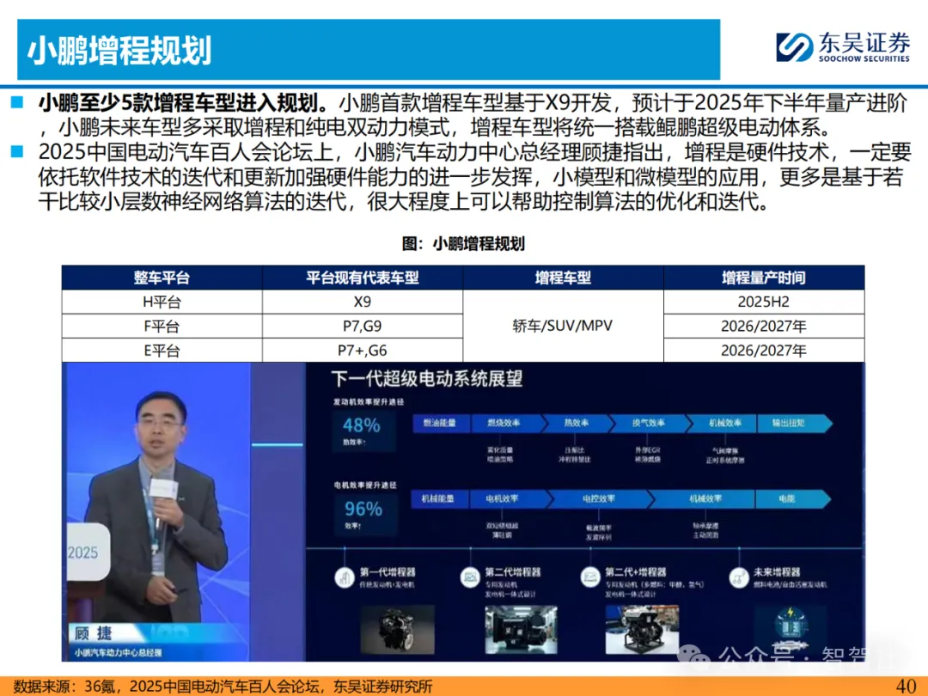The height and width of the screenshot is (696, 928).
Task: Click the 96% motor efficiency figure
Action: pos(363,509)
